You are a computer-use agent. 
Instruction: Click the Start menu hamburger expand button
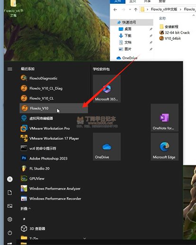[x=10, y=69]
